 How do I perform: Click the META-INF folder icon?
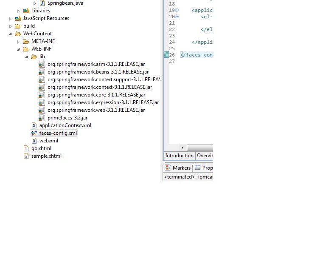(x=26, y=41)
